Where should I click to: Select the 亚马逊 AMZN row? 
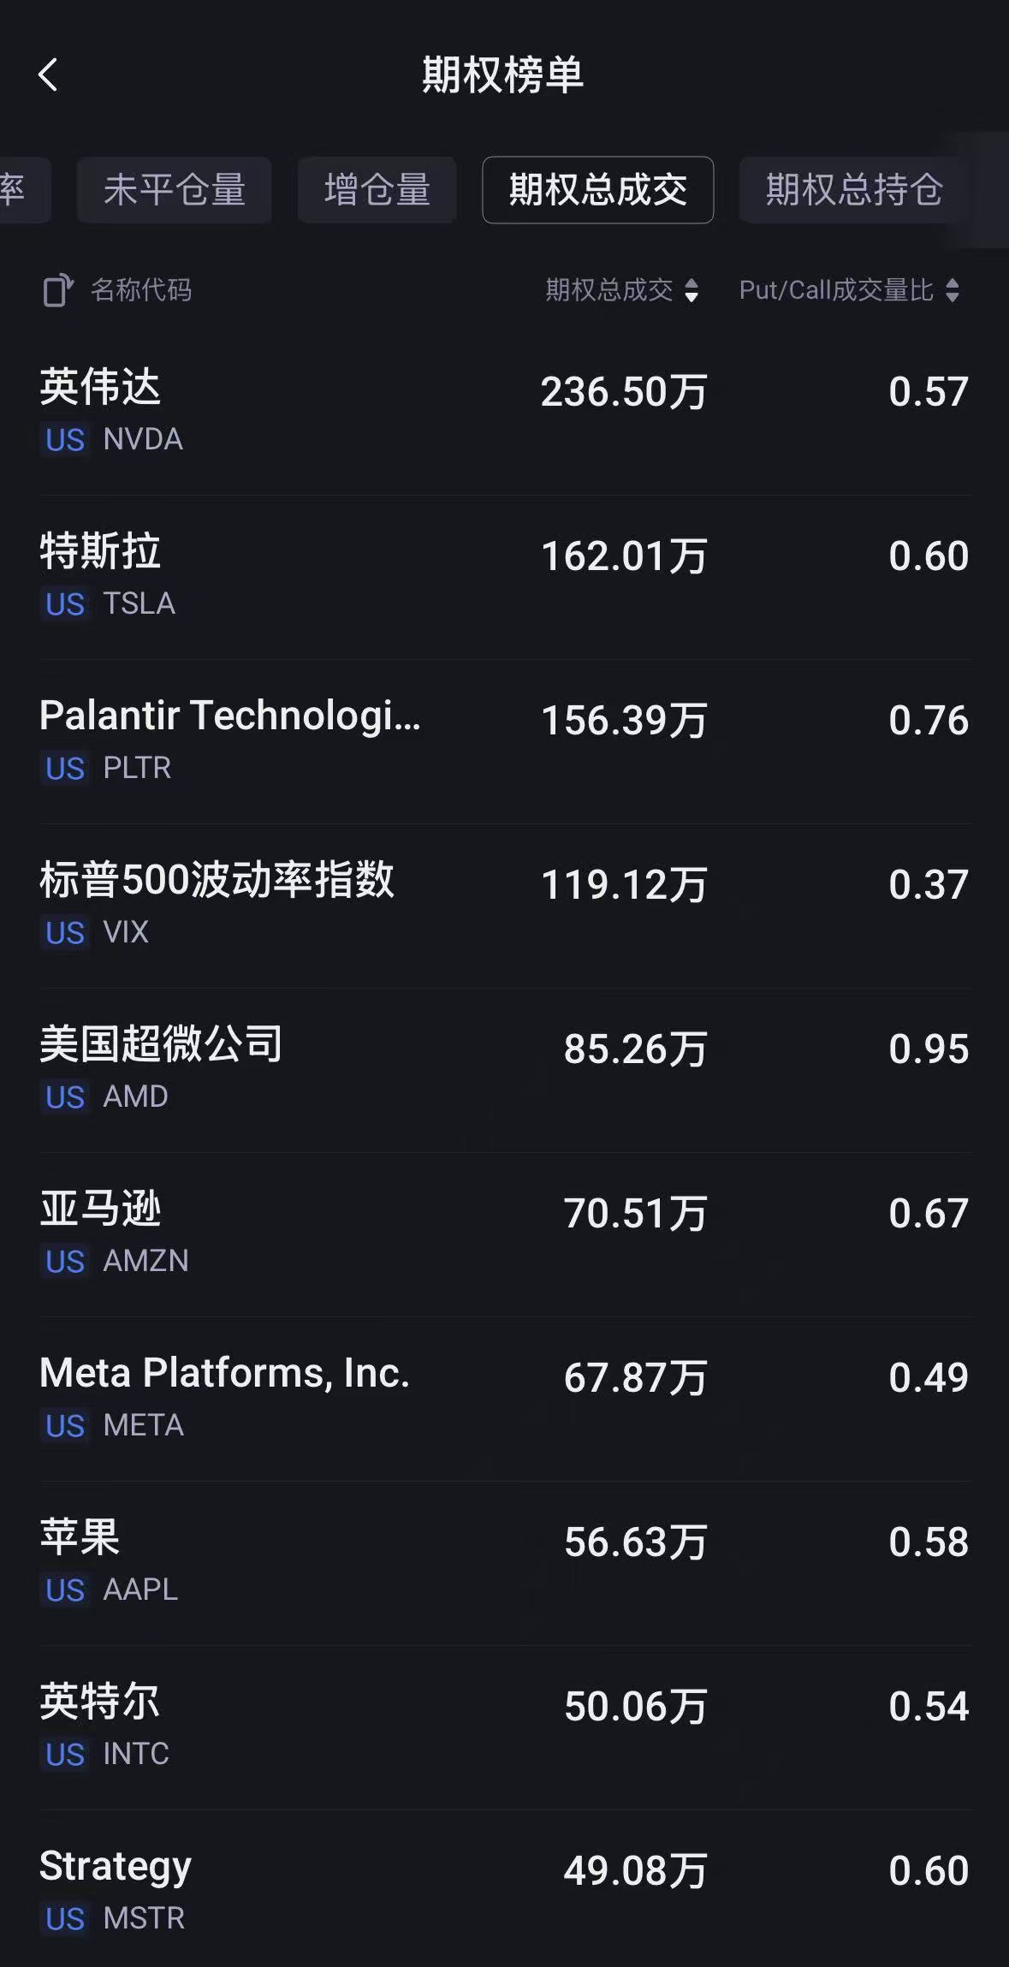[505, 1233]
